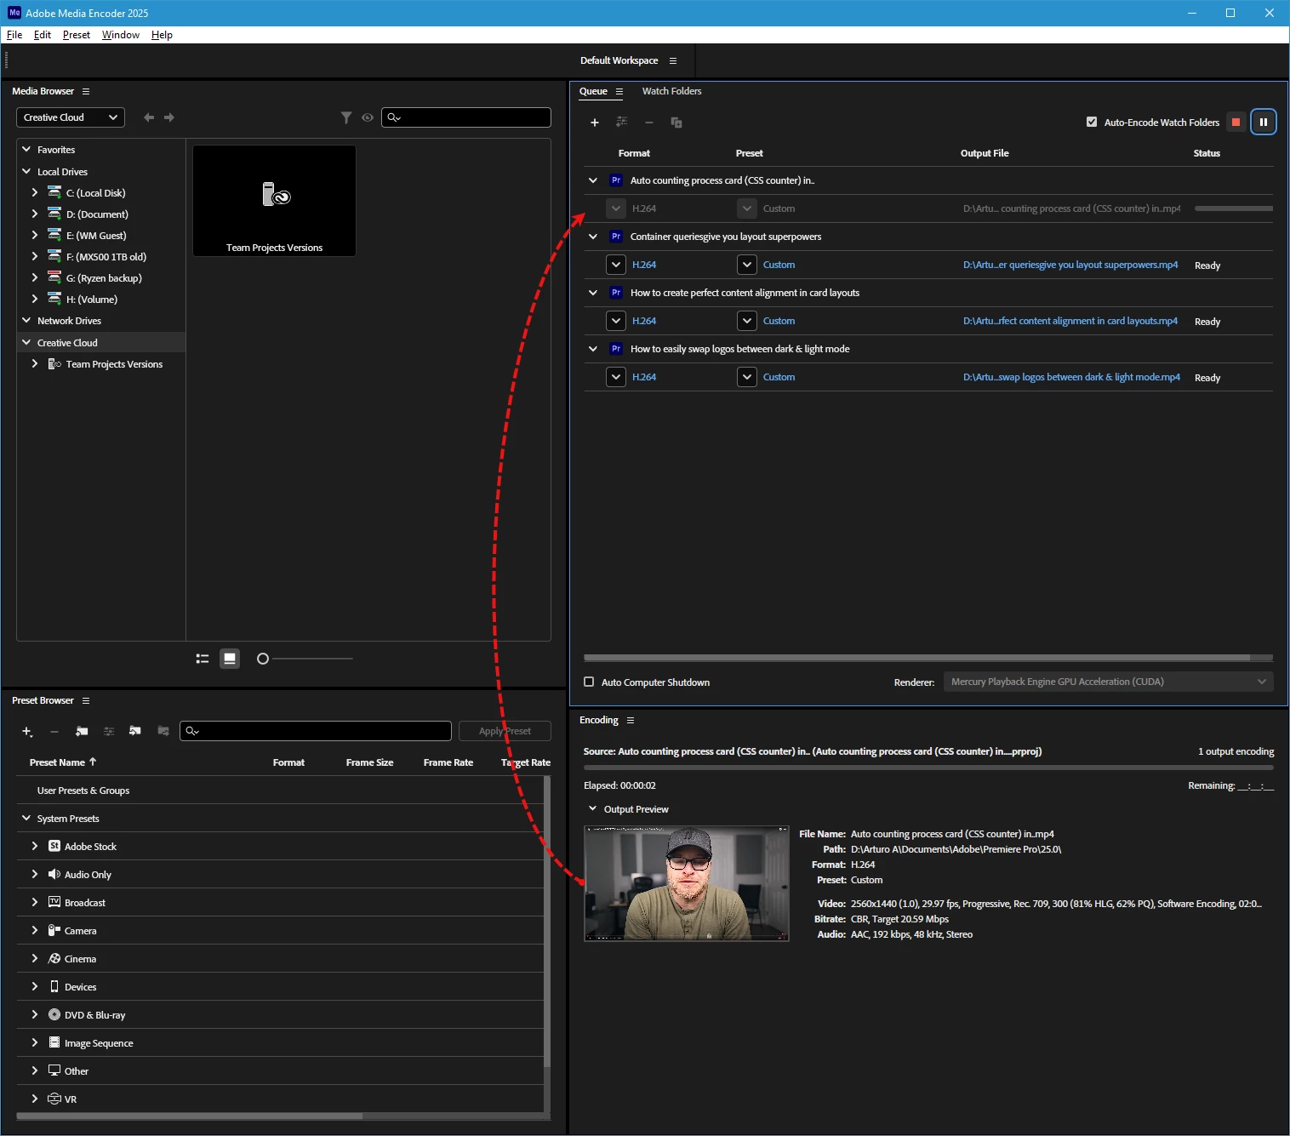The height and width of the screenshot is (1136, 1290).
Task: Open output file path for Container queries
Action: click(1070, 265)
